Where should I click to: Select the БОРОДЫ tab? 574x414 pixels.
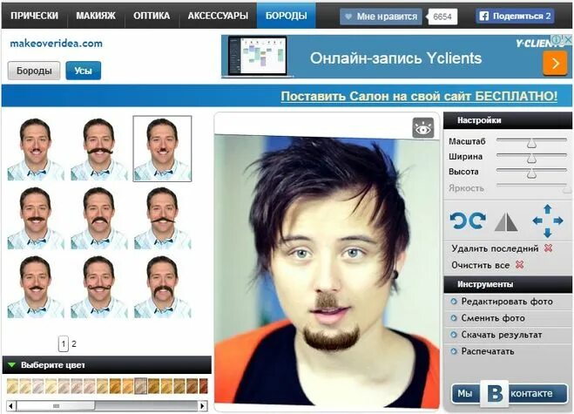[x=287, y=16]
